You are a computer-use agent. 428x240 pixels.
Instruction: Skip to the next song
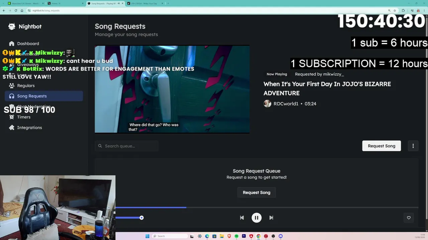click(x=271, y=218)
